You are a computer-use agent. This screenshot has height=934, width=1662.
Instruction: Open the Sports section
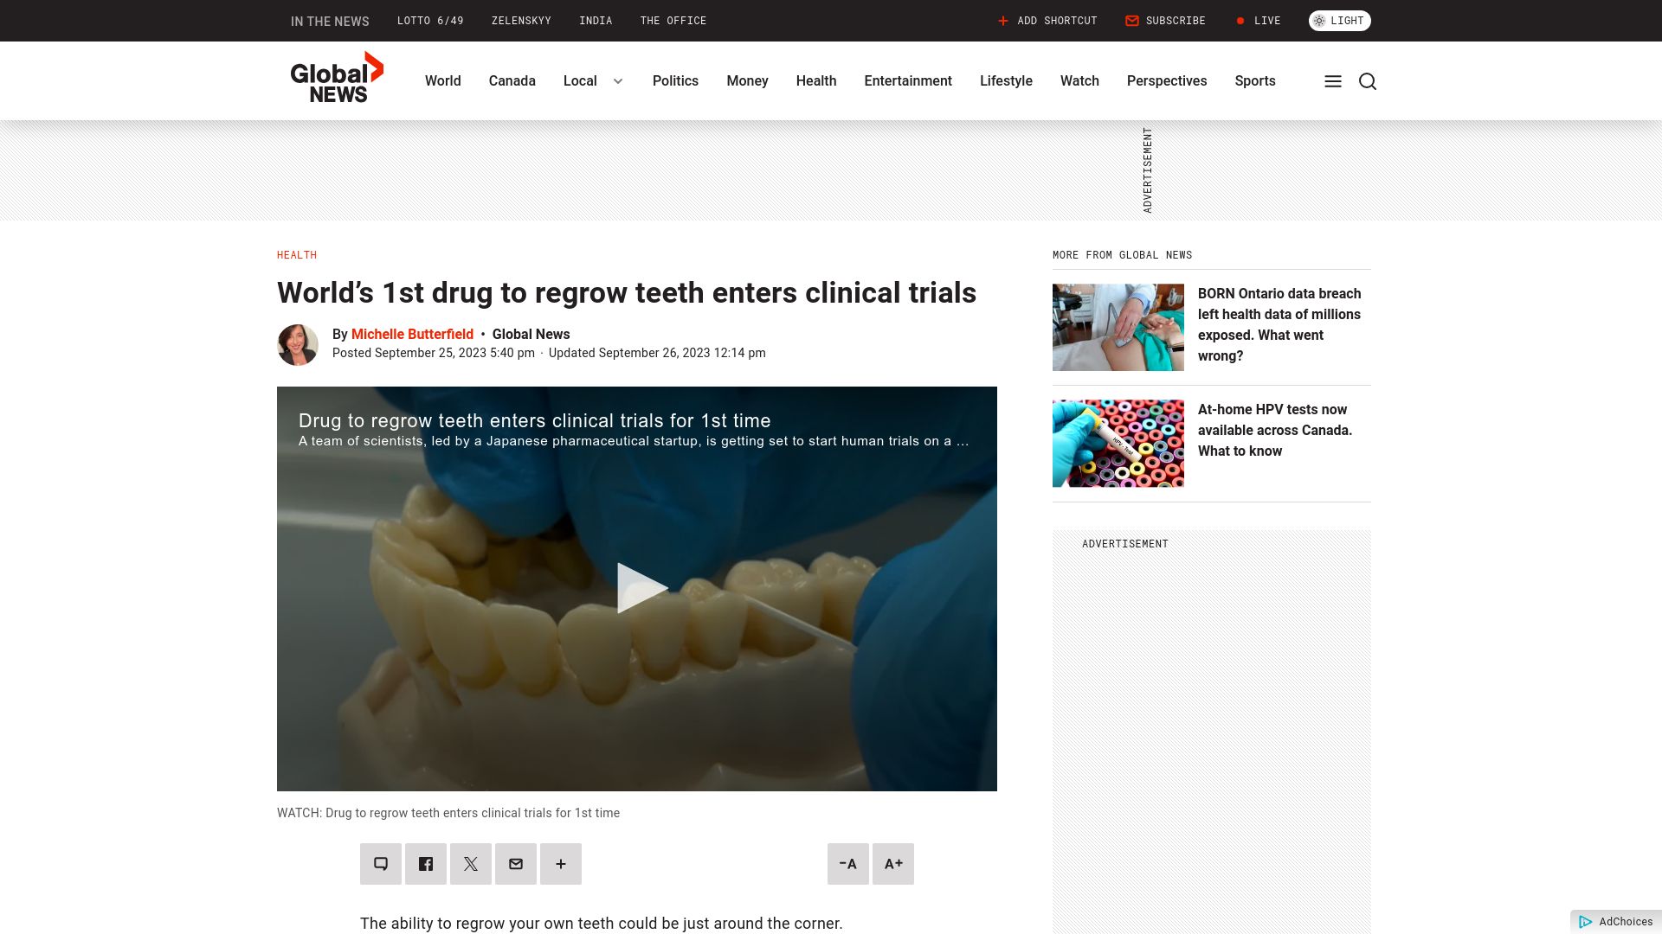click(1255, 81)
